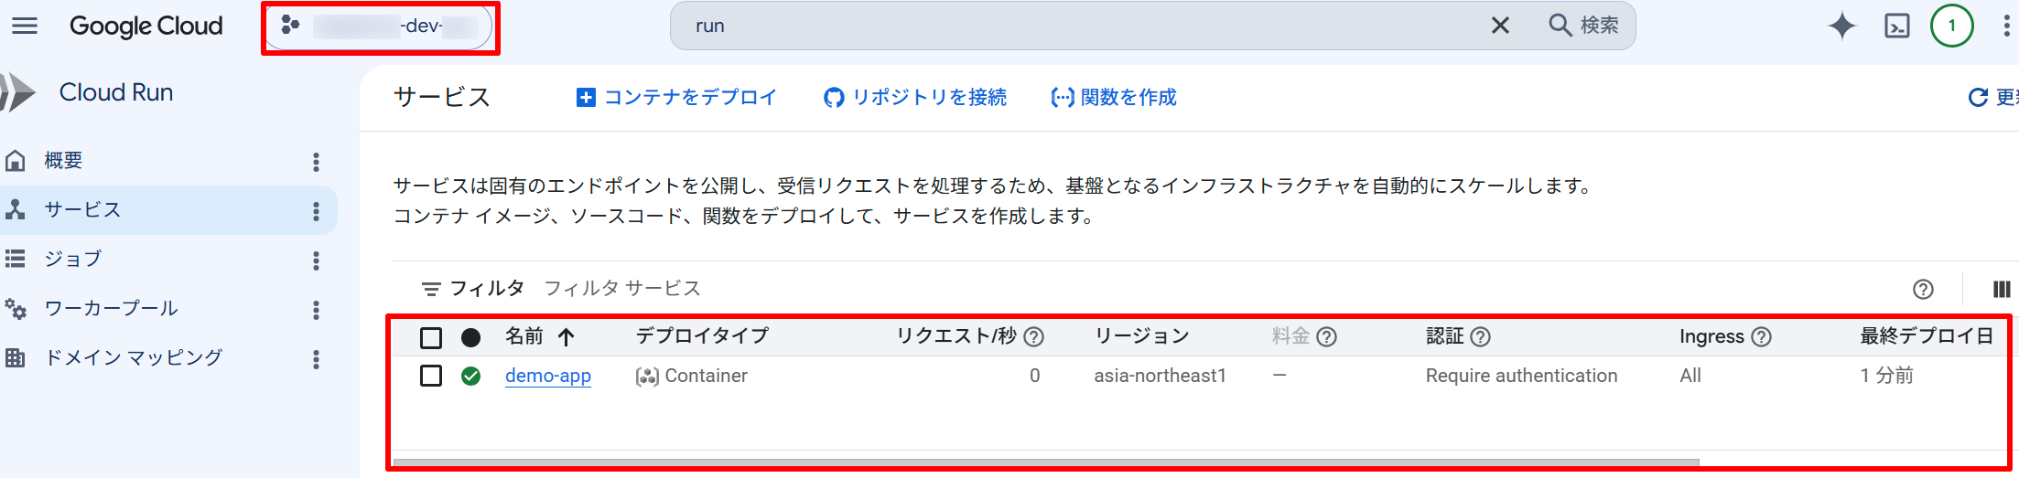
Task: Click 最終デプロイ日 column header
Action: [x=1927, y=335]
